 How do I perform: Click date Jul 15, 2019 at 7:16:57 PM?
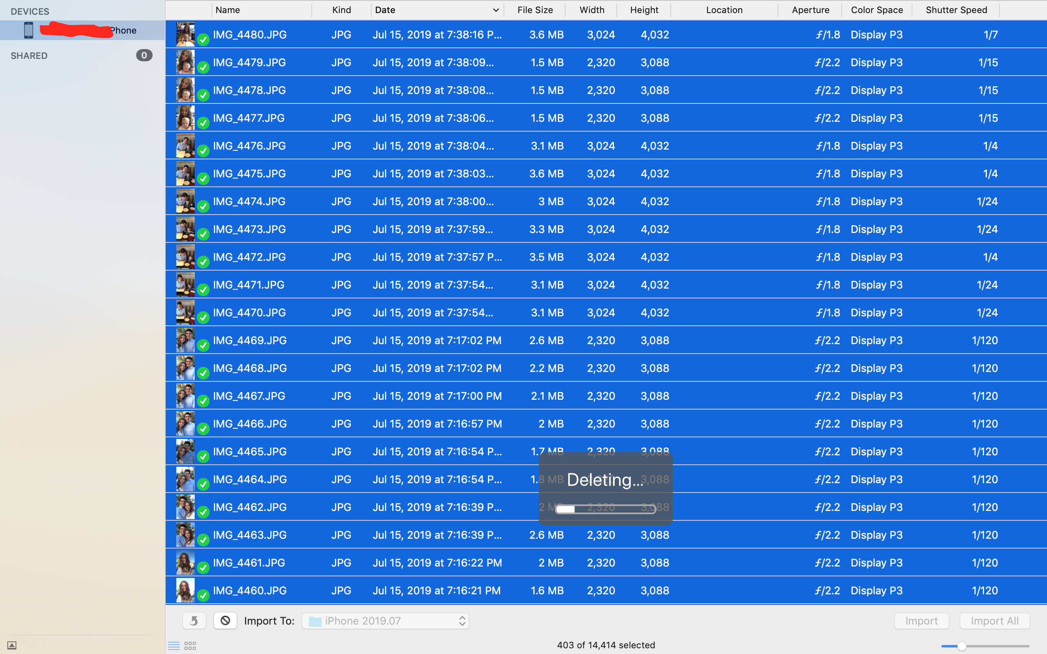437,423
